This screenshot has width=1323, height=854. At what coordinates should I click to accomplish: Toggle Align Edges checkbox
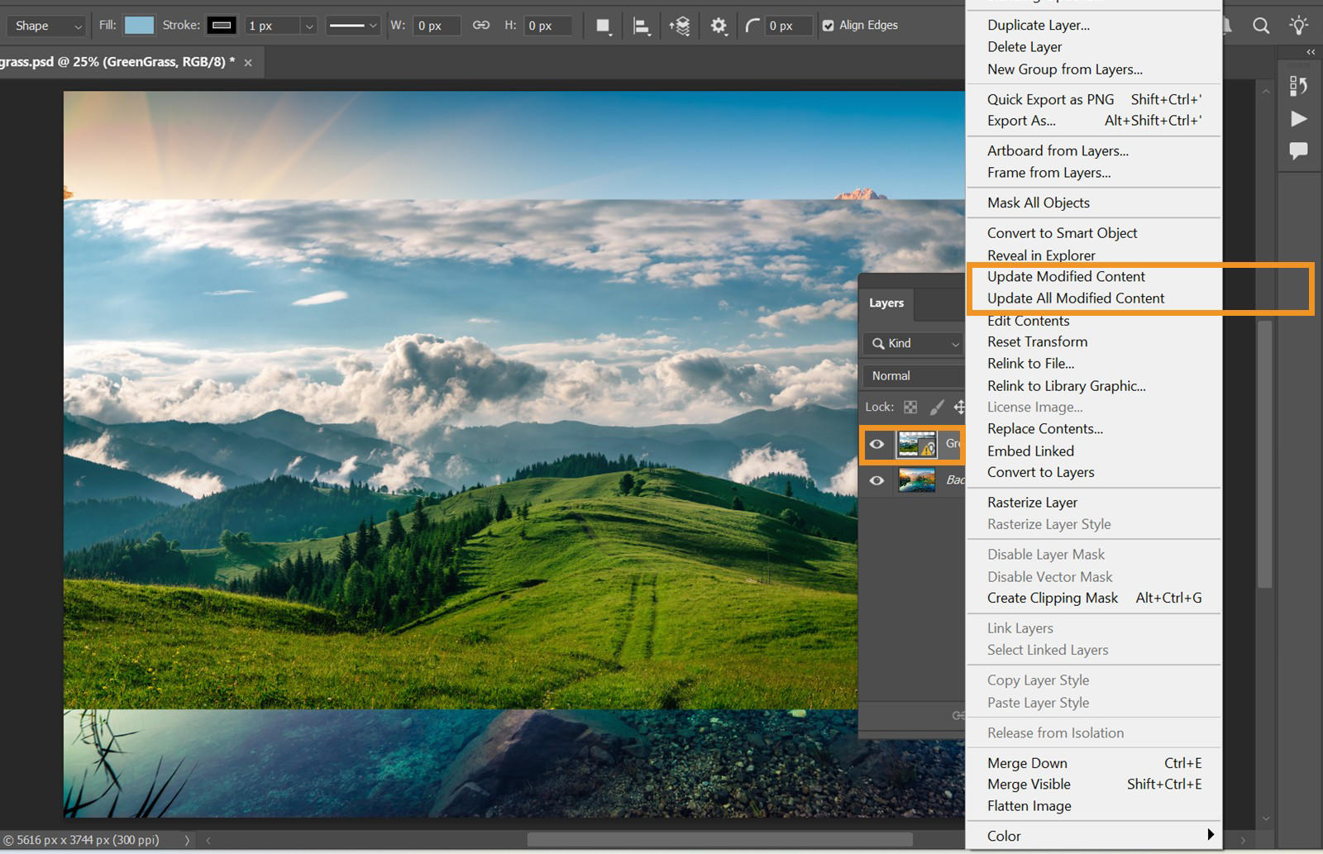(828, 25)
